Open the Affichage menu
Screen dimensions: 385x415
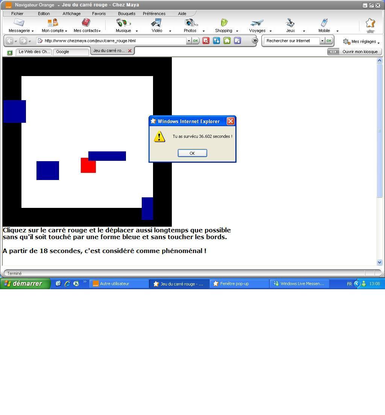pyautogui.click(x=71, y=14)
